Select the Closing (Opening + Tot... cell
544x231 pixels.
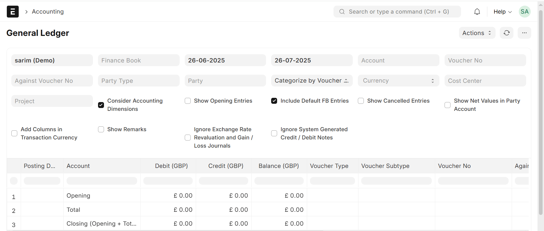(x=102, y=224)
